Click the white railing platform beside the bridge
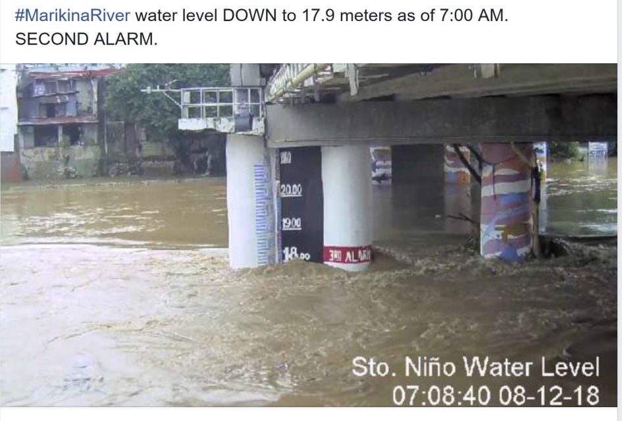Image resolution: width=622 pixels, height=421 pixels. tap(221, 110)
